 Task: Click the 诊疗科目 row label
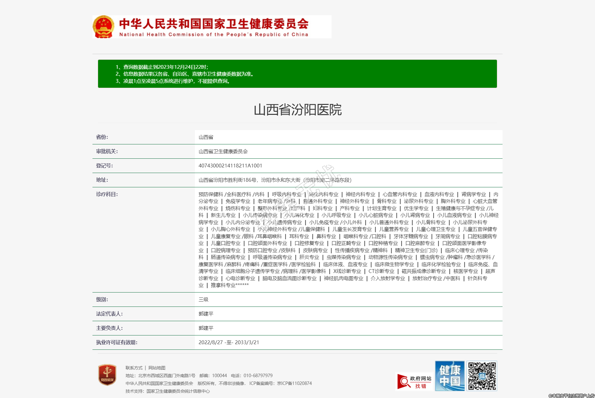(x=107, y=194)
